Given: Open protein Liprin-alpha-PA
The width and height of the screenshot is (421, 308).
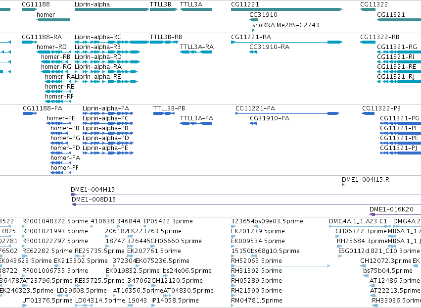Looking at the screenshot, I should 106,108.
